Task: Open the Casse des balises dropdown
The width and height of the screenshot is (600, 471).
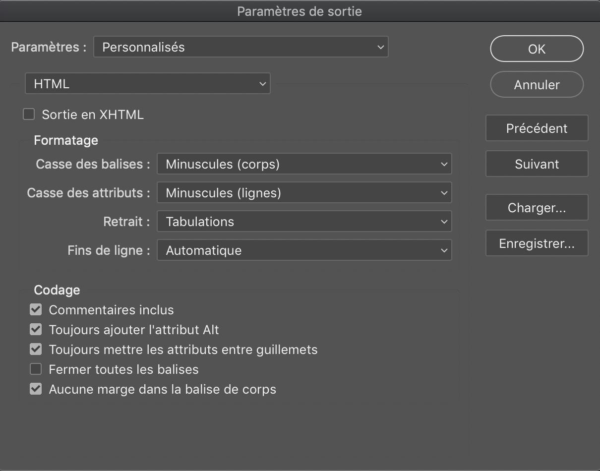Action: [304, 164]
